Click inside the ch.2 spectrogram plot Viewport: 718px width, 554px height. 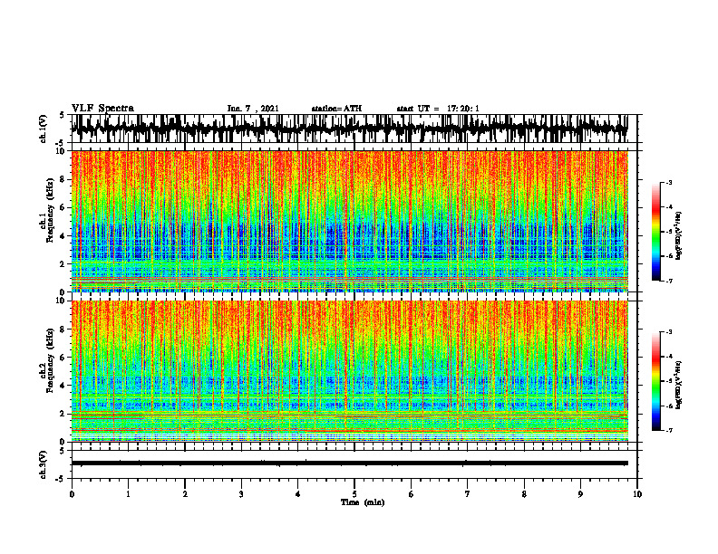click(x=349, y=371)
